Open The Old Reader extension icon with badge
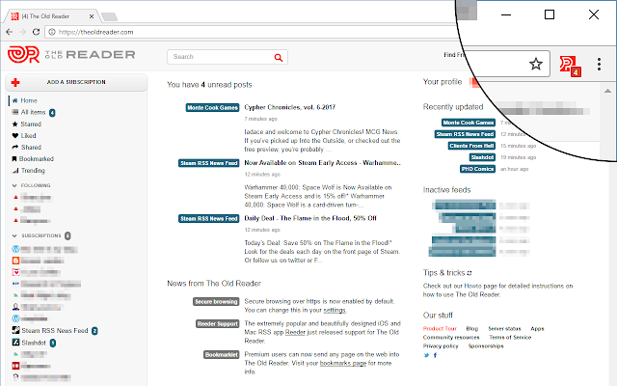Image resolution: width=617 pixels, height=386 pixels. click(x=570, y=66)
